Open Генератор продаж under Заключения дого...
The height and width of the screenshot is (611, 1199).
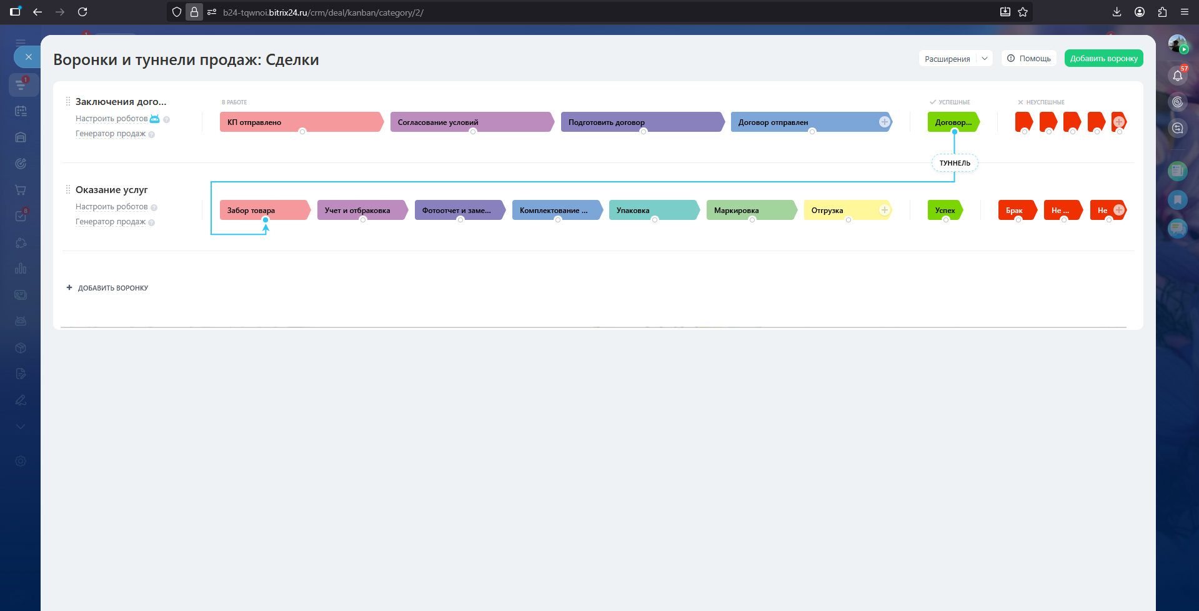(x=111, y=134)
